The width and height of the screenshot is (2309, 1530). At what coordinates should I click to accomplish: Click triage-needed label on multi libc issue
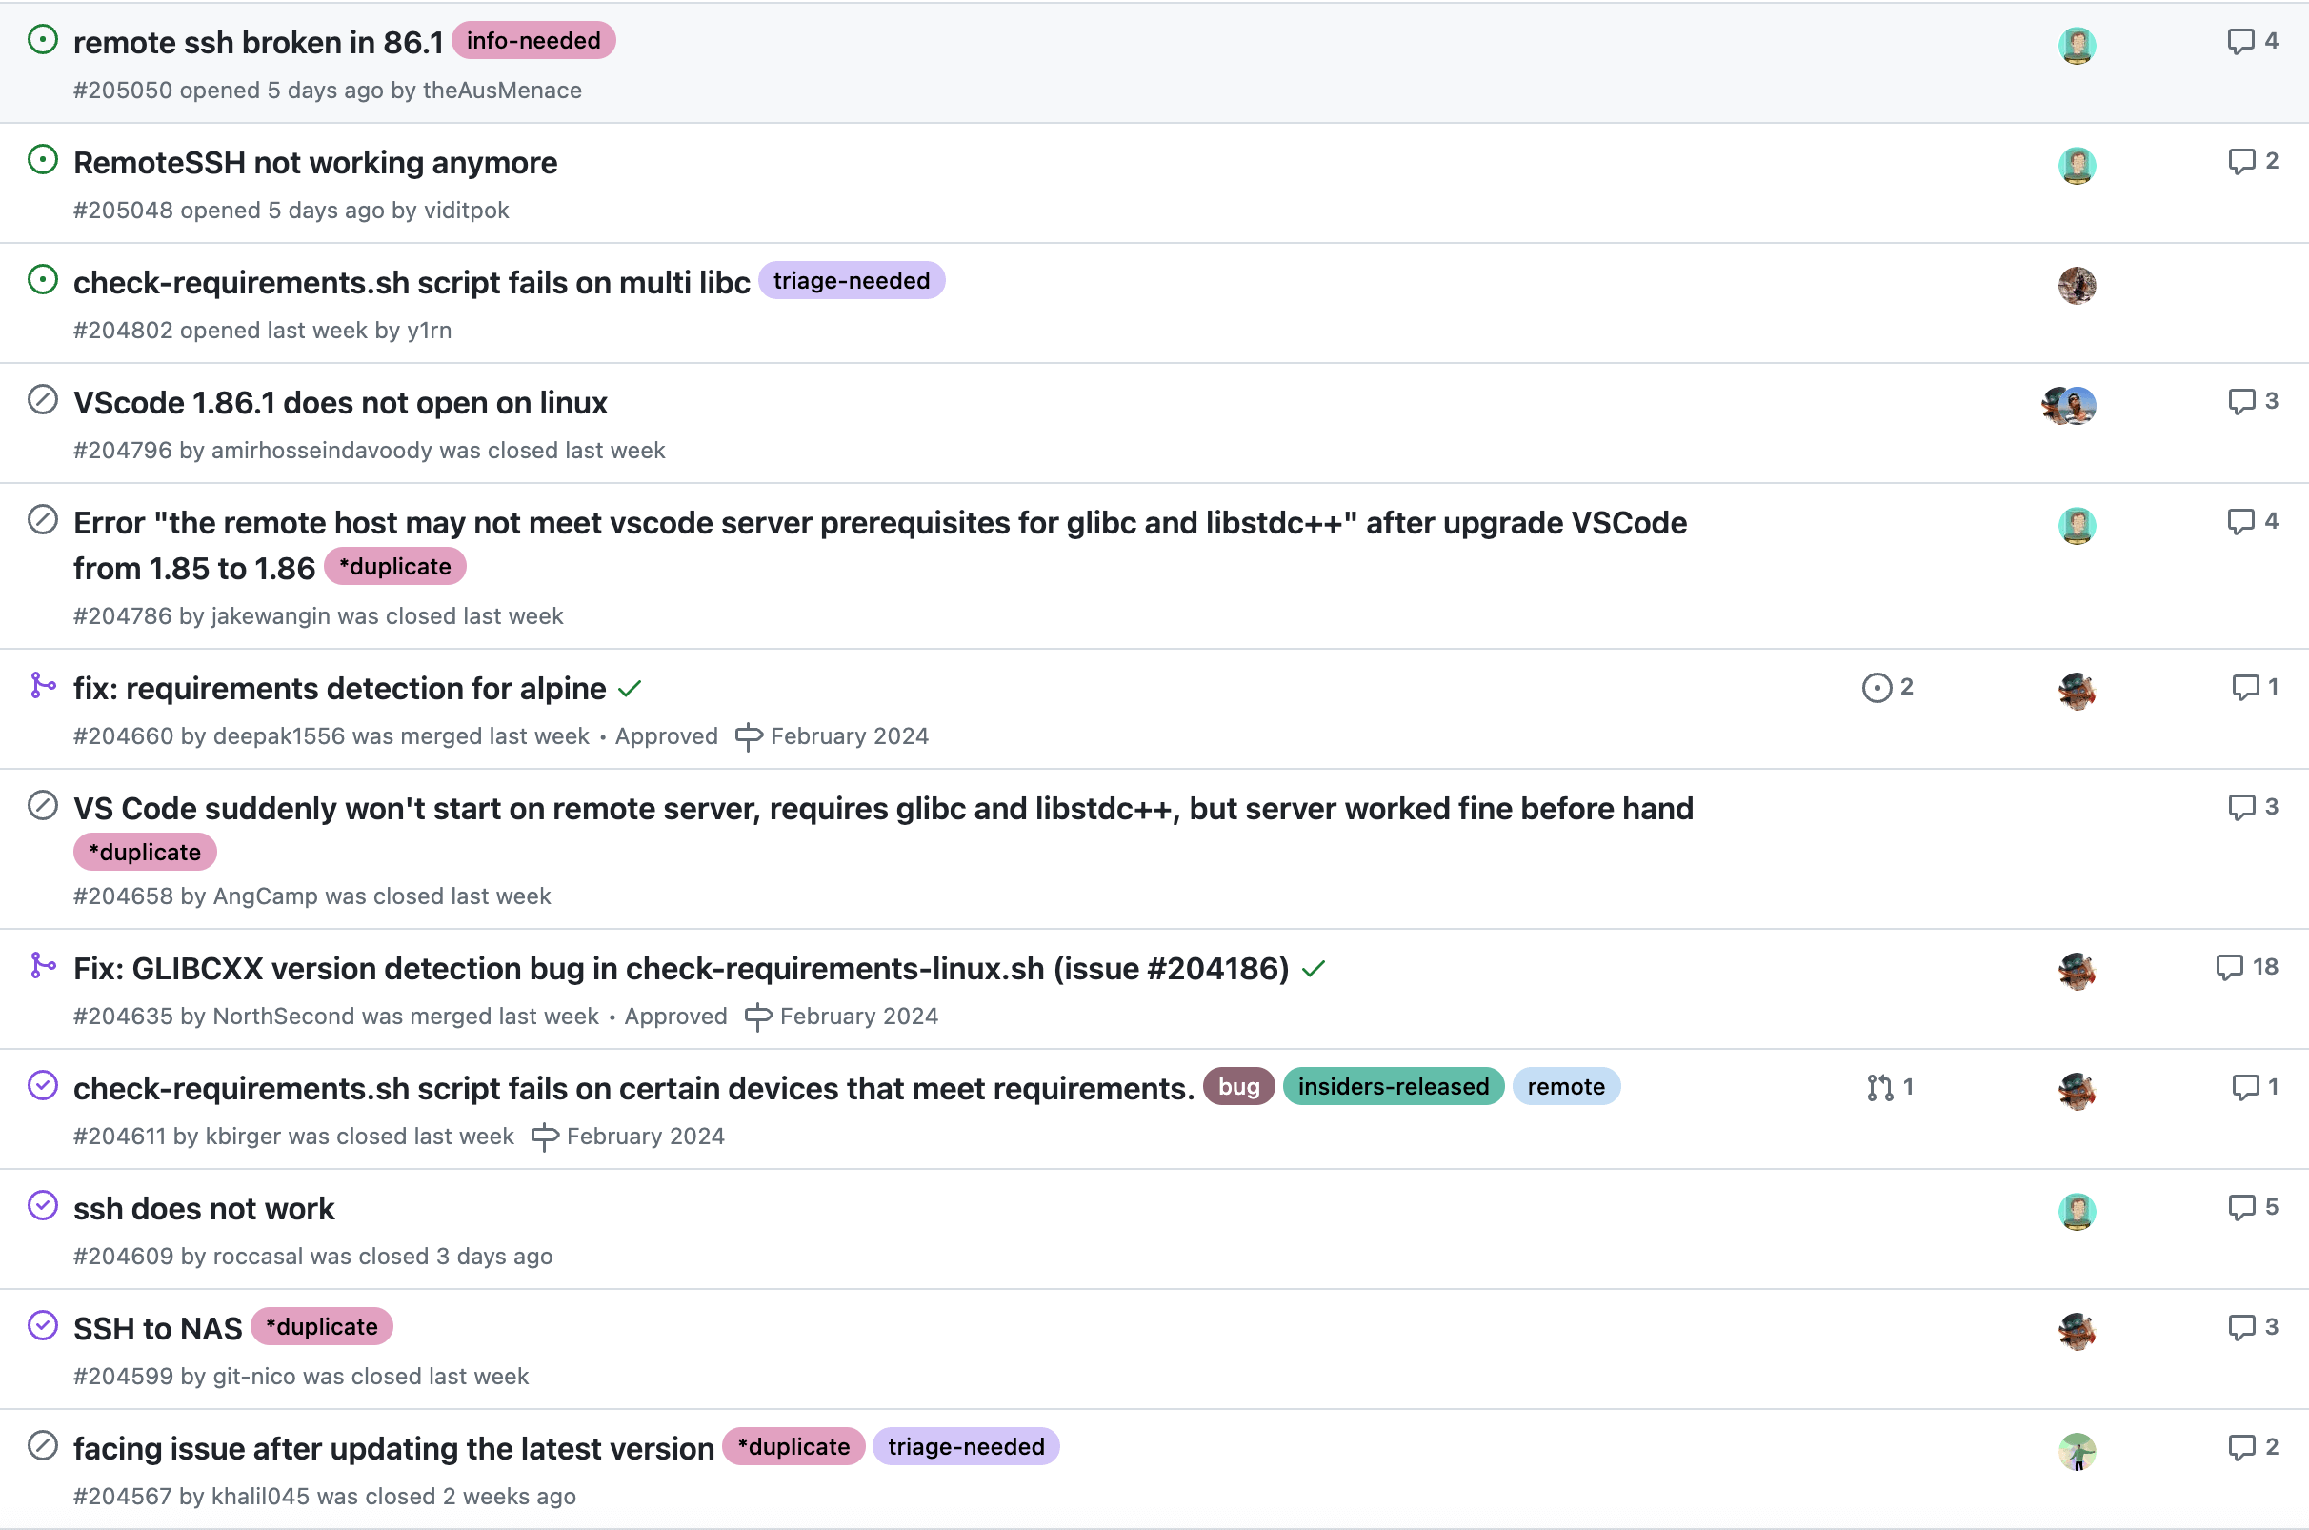tap(852, 280)
